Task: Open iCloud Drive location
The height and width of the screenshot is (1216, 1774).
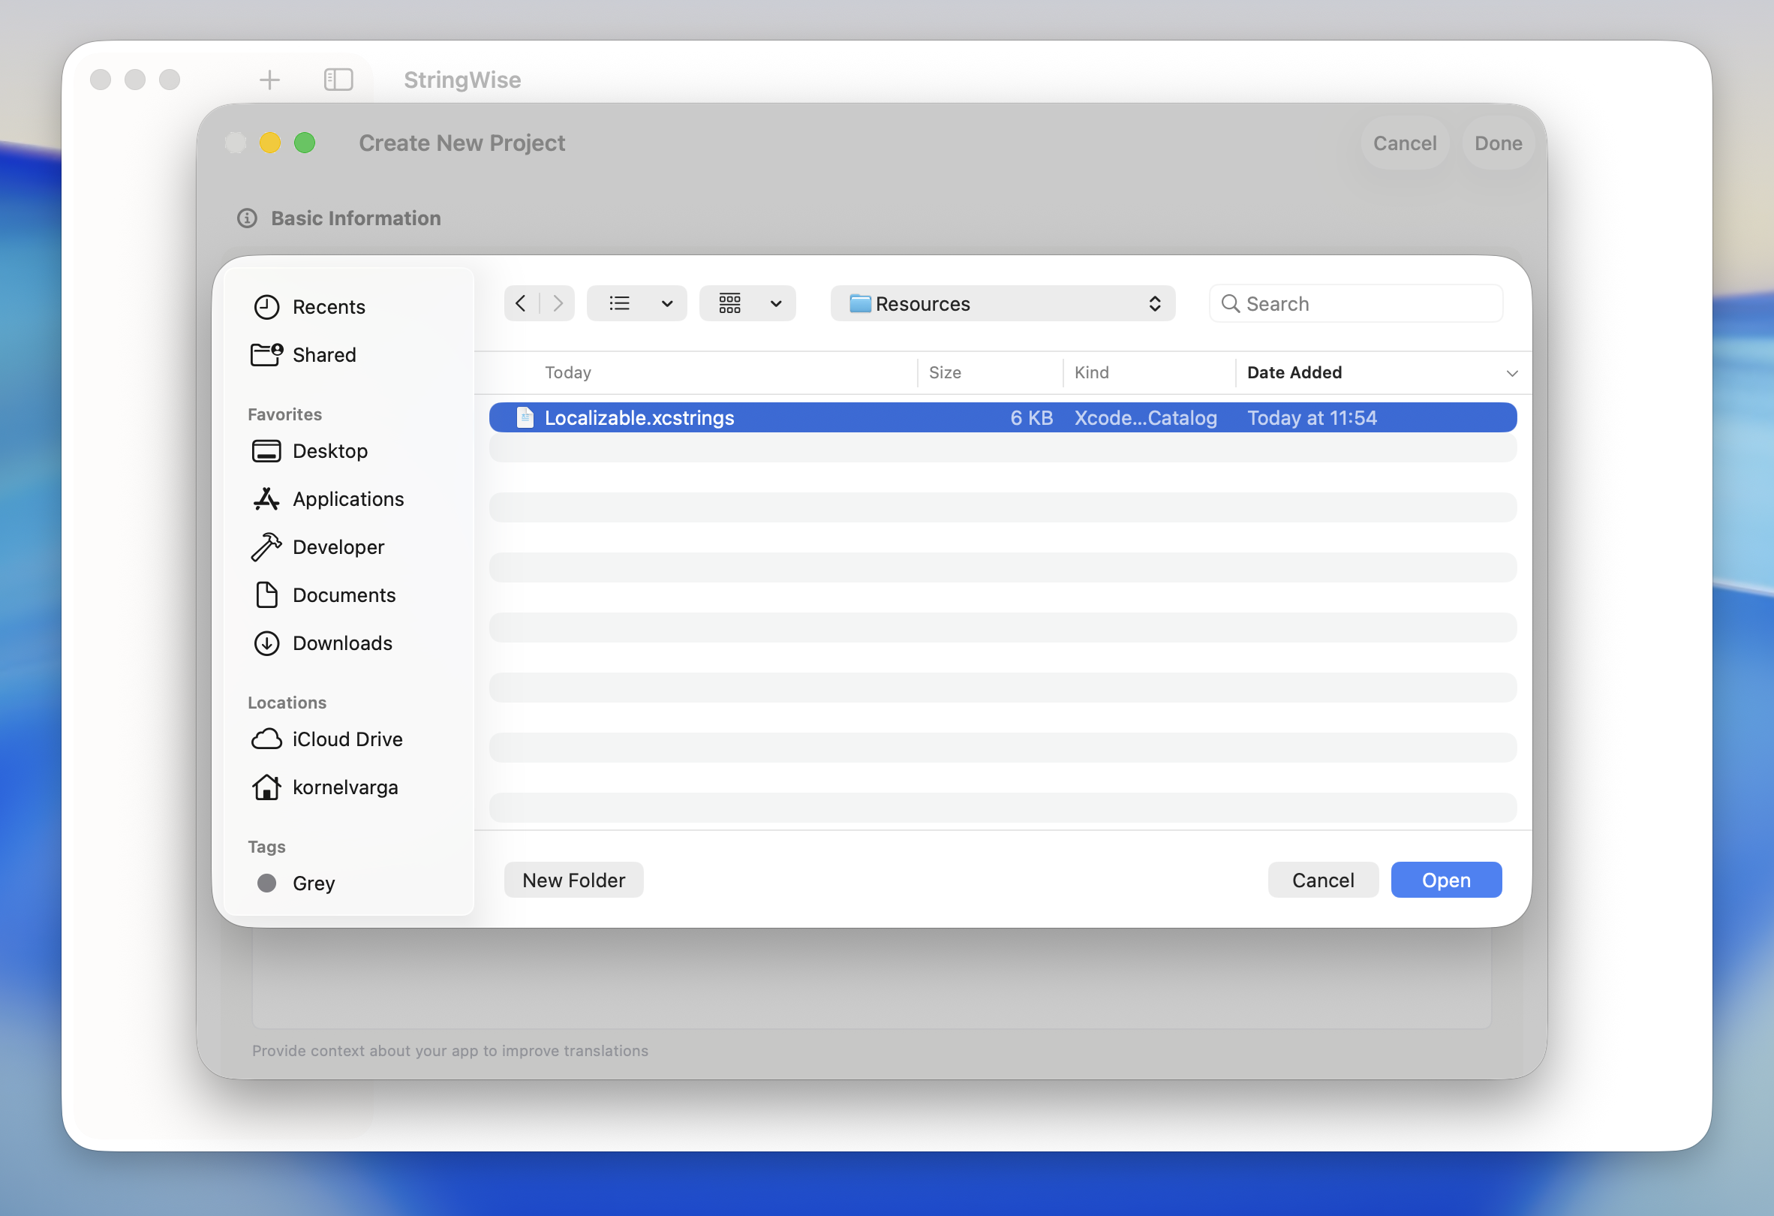Action: coord(347,739)
